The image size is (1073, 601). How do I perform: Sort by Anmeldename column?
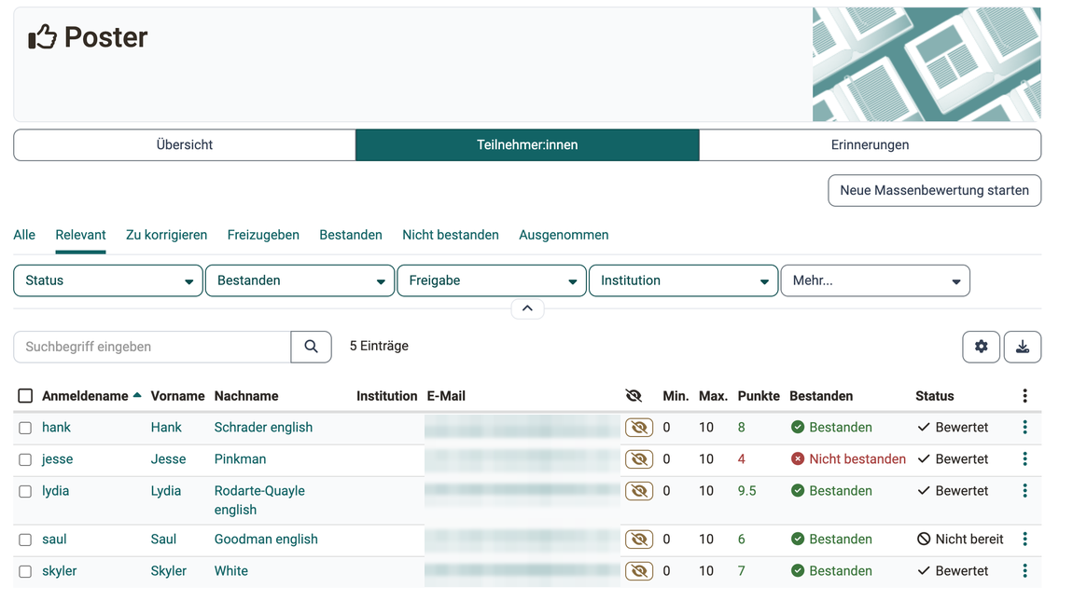point(85,396)
